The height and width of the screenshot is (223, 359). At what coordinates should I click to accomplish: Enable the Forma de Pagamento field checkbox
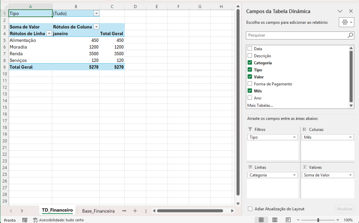click(x=250, y=84)
